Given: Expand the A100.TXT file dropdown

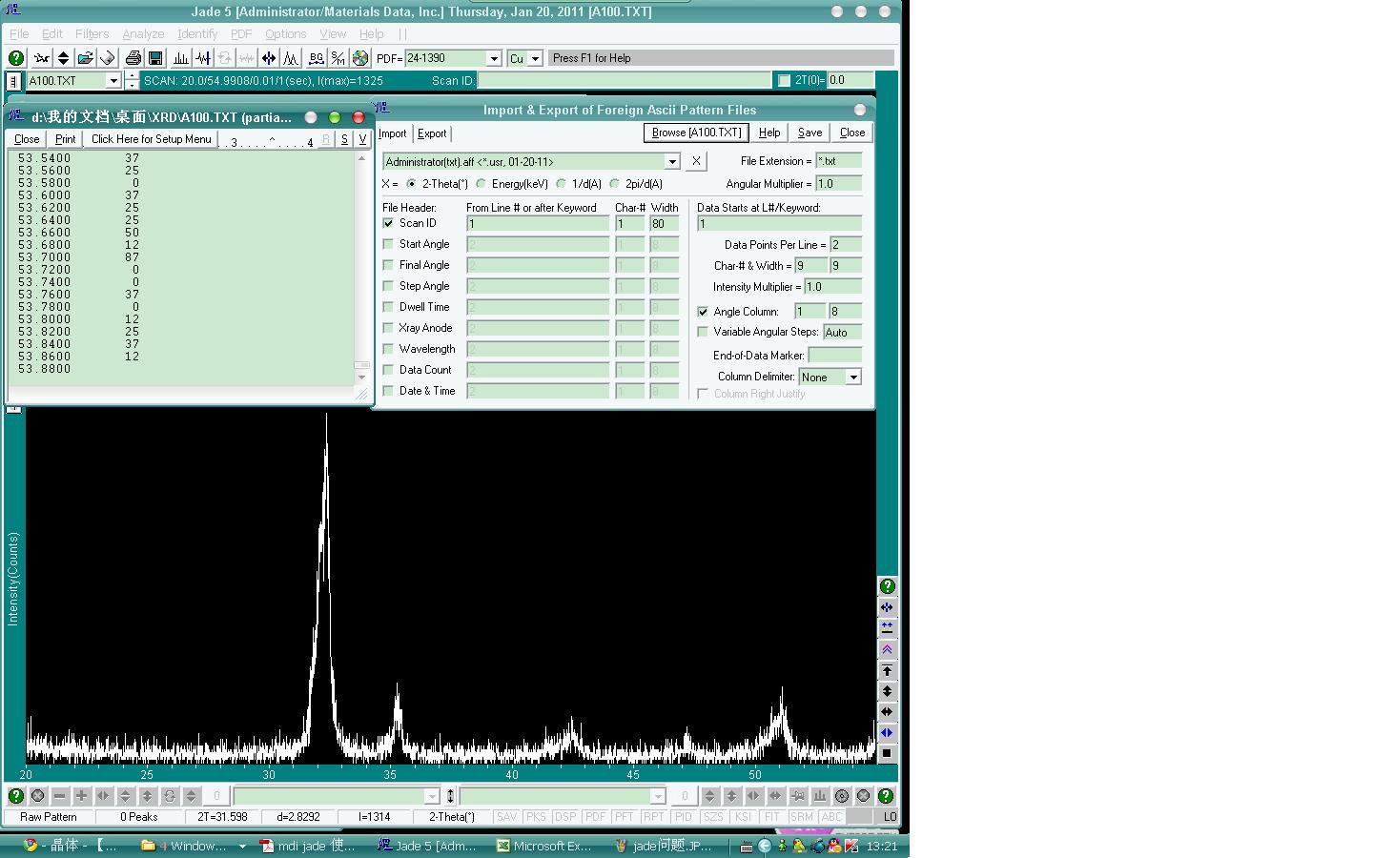Looking at the screenshot, I should (113, 81).
